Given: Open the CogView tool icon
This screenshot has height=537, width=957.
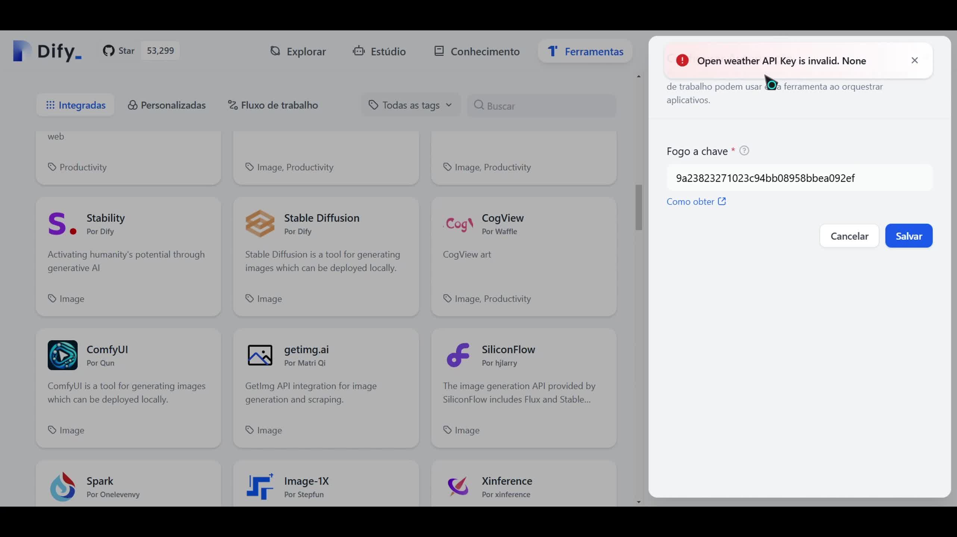Looking at the screenshot, I should 458,223.
